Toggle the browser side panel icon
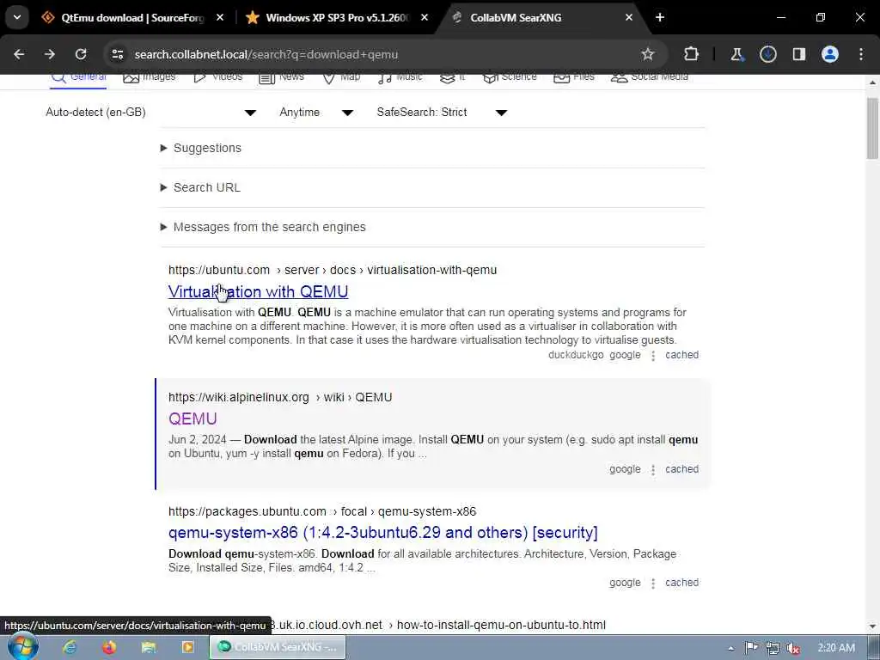880x660 pixels. click(798, 54)
